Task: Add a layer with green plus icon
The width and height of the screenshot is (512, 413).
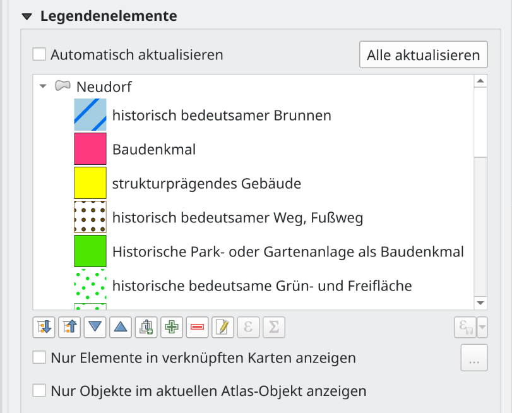Action: point(171,327)
